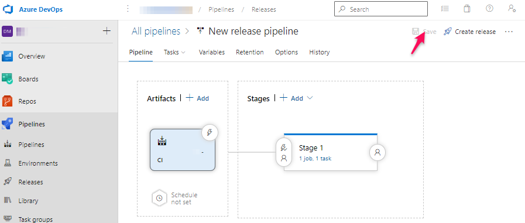525x223 pixels.
Task: Click the Pipelines breadcrumb in header
Action: (x=221, y=9)
